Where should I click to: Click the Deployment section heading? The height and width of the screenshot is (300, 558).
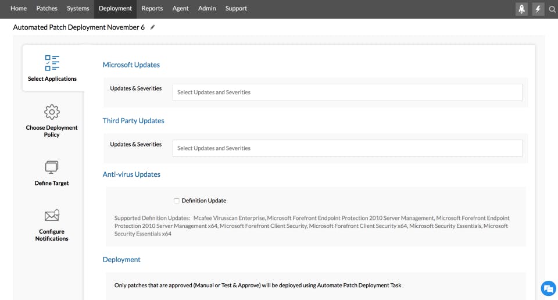click(x=121, y=259)
